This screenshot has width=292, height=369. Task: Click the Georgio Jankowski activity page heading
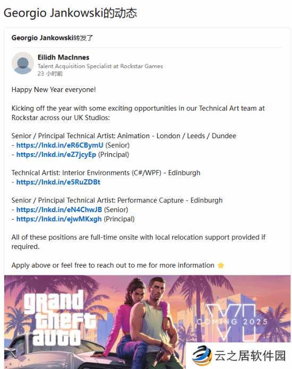pyautogui.click(x=70, y=13)
